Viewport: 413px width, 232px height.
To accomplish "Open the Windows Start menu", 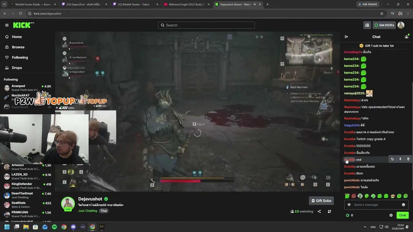I will pos(7,227).
